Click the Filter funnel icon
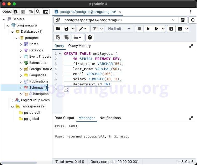197x165 pixels. 95,29
